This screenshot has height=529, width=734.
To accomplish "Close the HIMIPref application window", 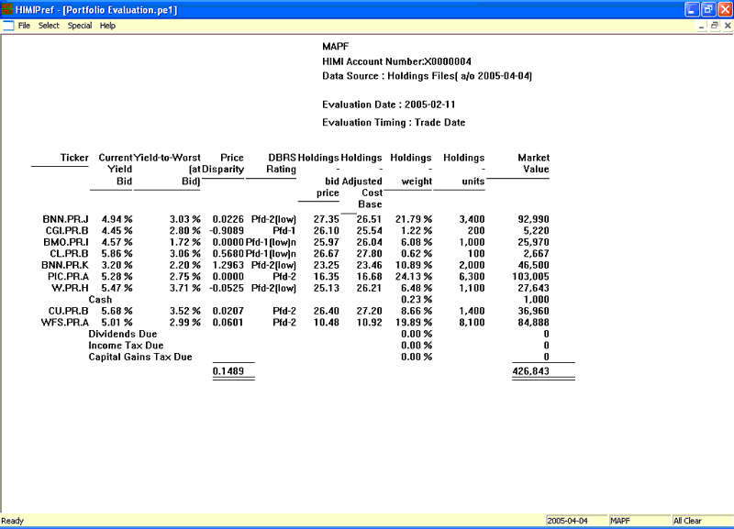I will (725, 9).
